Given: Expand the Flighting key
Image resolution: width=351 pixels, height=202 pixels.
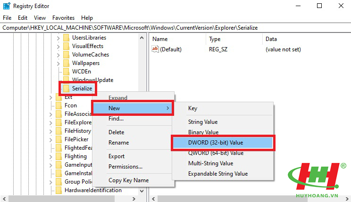Looking at the screenshot, I should tap(51, 157).
